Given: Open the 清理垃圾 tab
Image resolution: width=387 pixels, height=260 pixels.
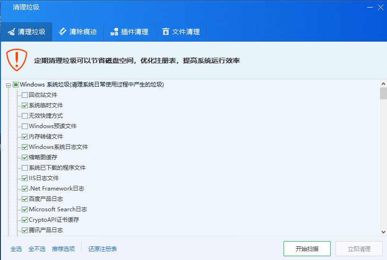Looking at the screenshot, I should click(x=26, y=32).
